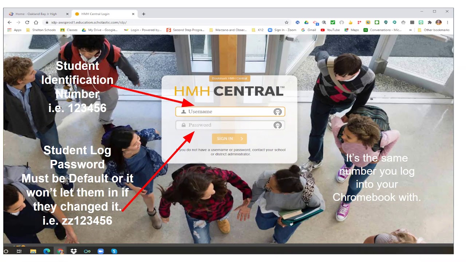
Task: Open the Other bookmarks folder
Action: click(434, 30)
